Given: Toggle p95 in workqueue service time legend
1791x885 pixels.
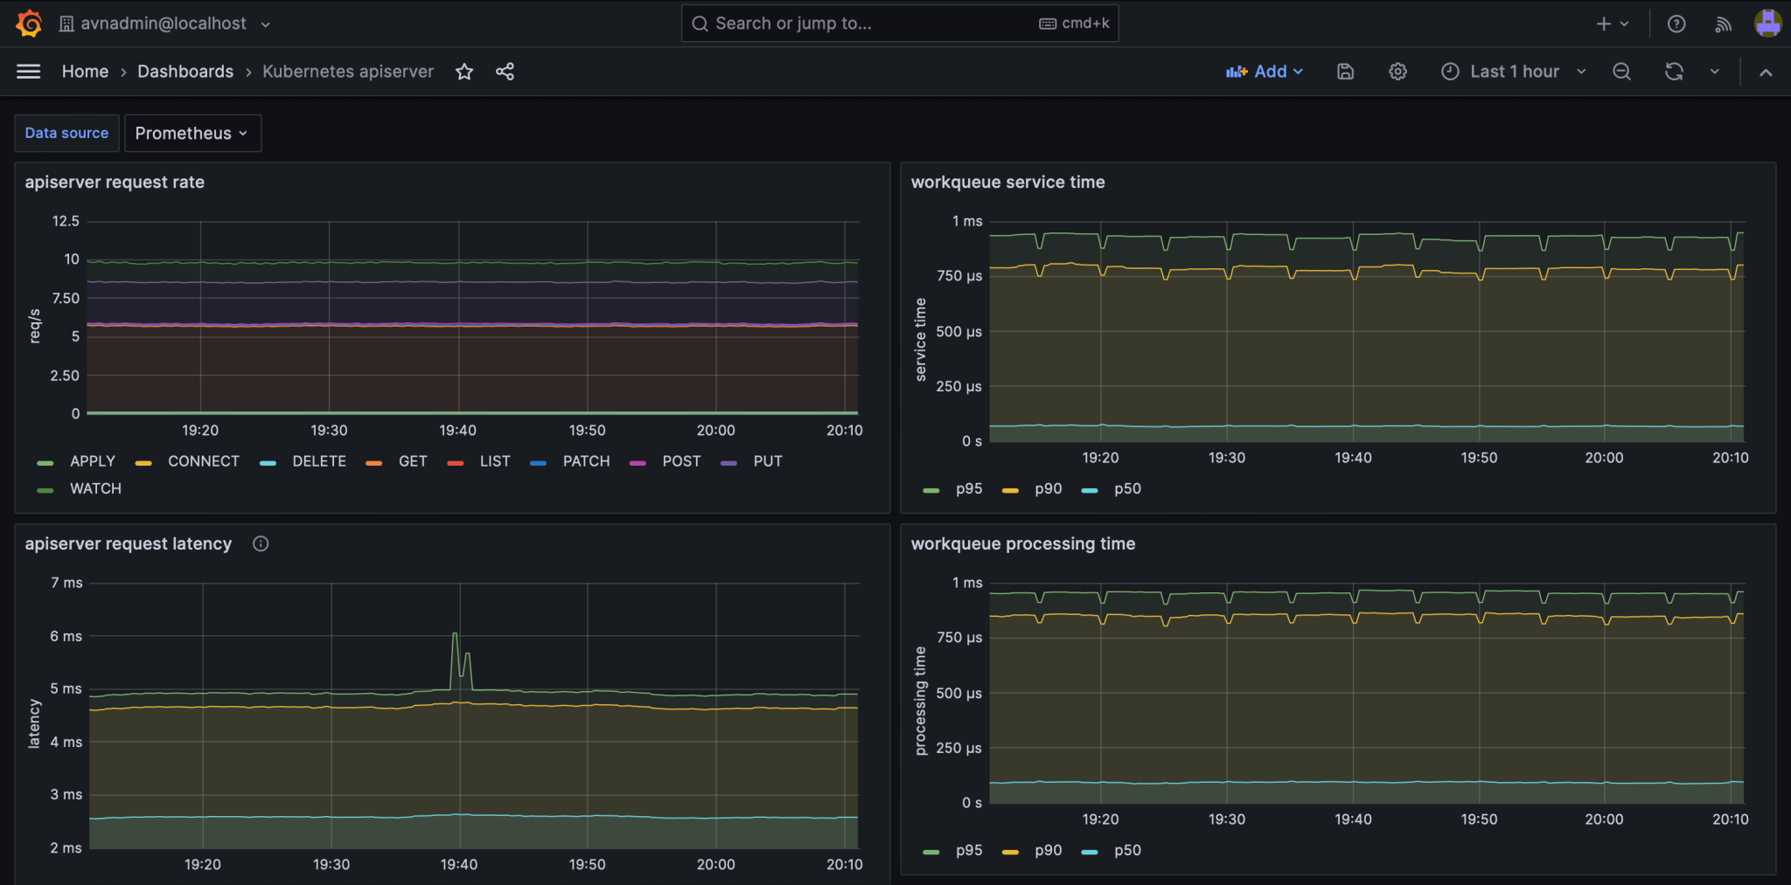Looking at the screenshot, I should click(969, 489).
